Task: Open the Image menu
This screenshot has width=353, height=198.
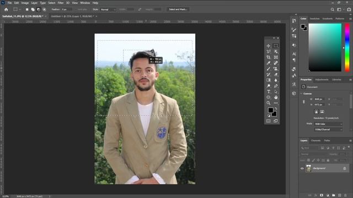Action: pyautogui.click(x=25, y=3)
